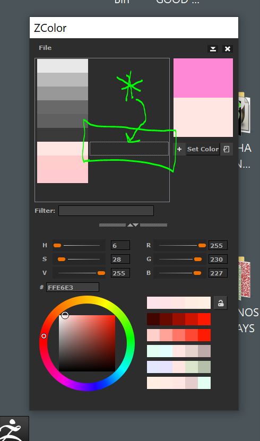Select the medium gray palette swatch

coord(63,93)
